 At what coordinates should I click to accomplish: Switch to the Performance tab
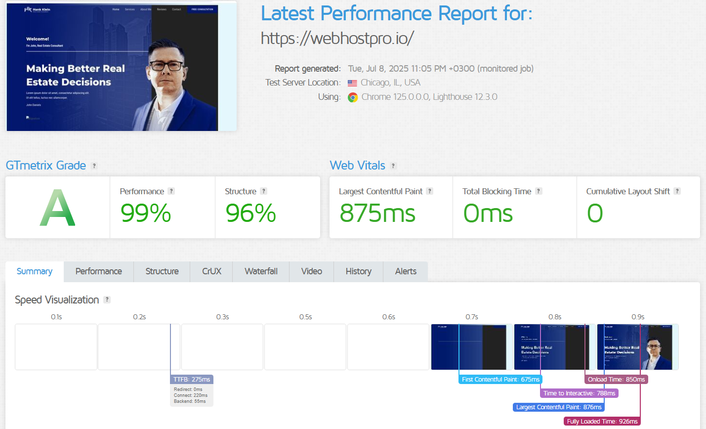(x=99, y=271)
